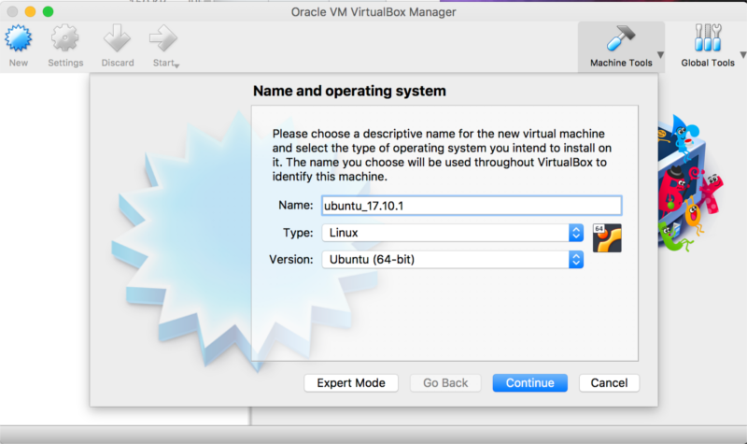
Task: Expand the Global Tools dropdown arrow
Action: tap(741, 55)
